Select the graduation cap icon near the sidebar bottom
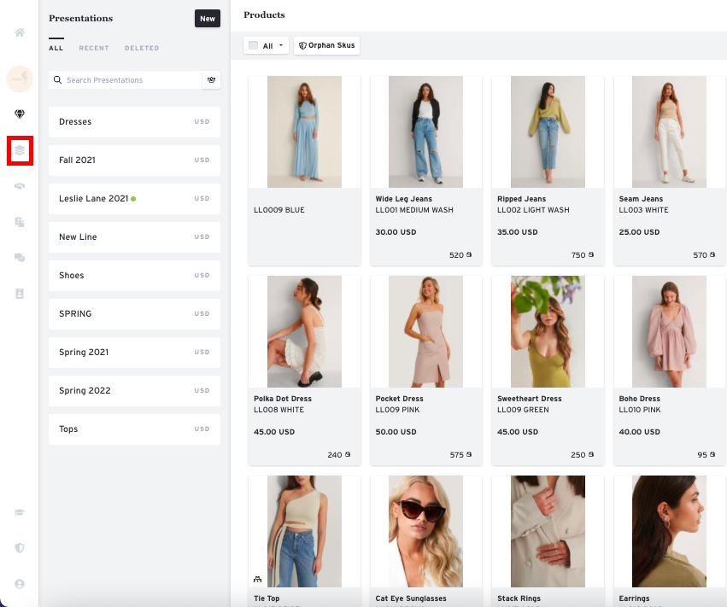 coord(19,512)
